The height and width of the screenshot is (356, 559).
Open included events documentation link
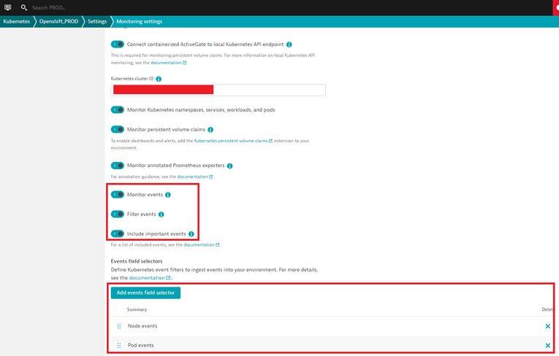[202, 245]
